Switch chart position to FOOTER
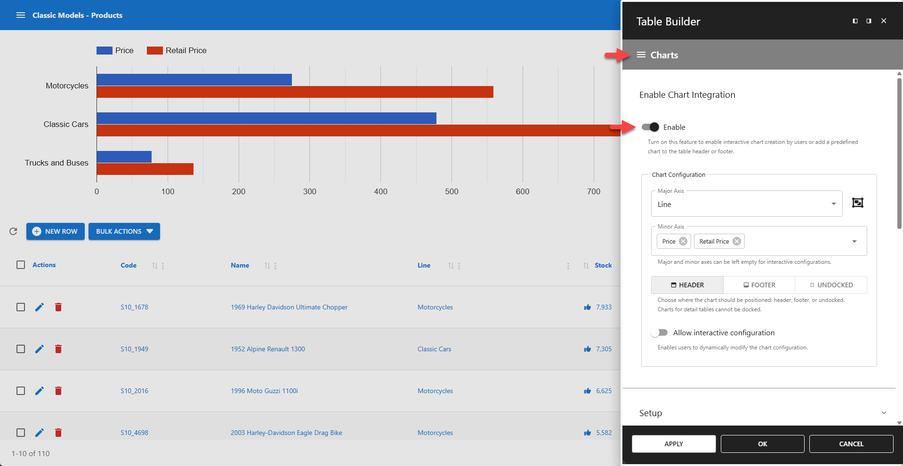This screenshot has height=466, width=903. (759, 285)
